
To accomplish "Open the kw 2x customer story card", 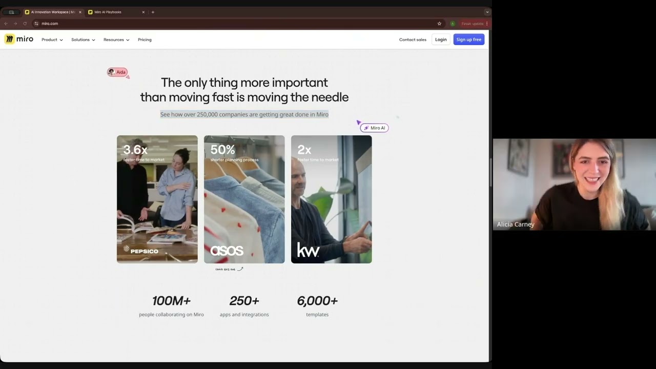I will 331,199.
